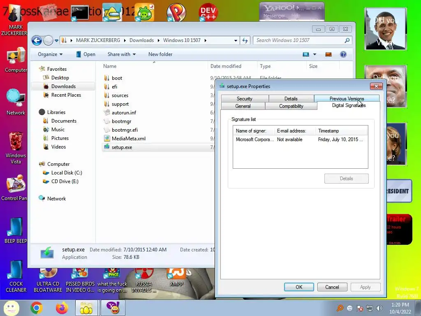Click the Windows Vista desktop icon

click(x=16, y=148)
